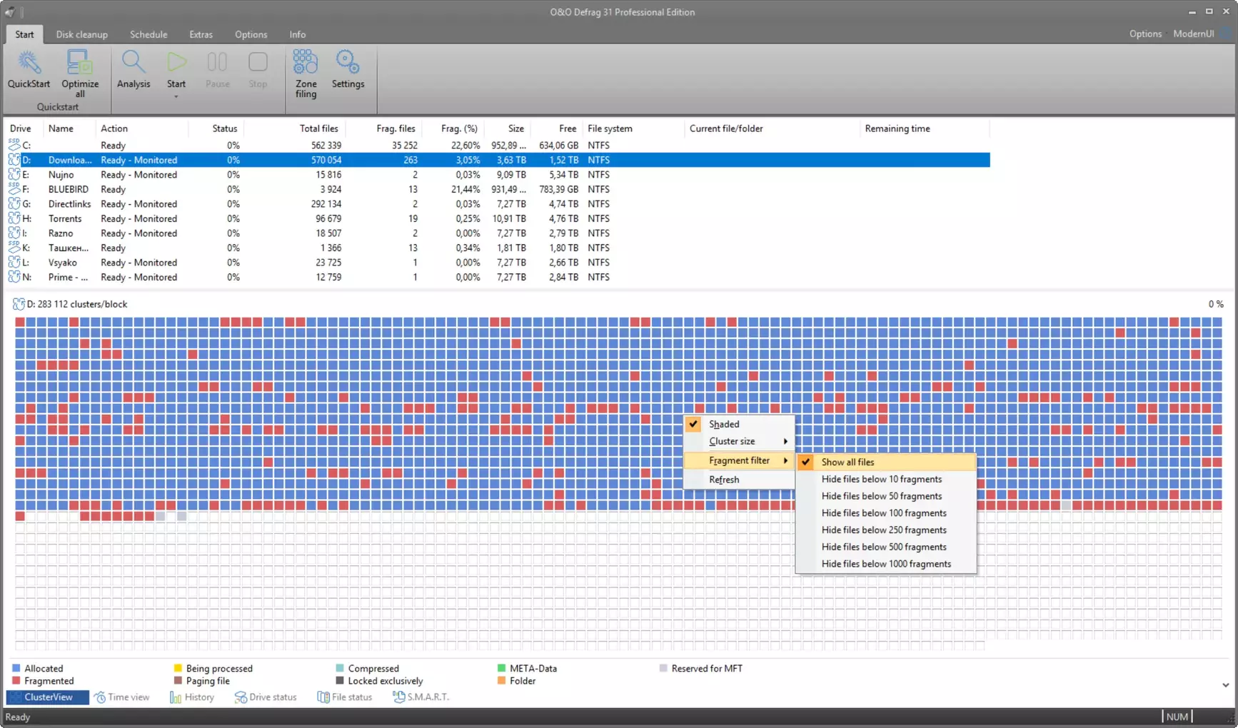
Task: Open the Settings gear icon
Action: (348, 69)
